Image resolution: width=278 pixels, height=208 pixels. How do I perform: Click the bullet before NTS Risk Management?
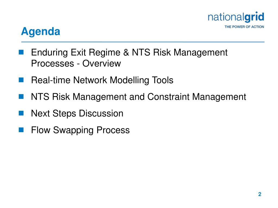[x=21, y=96]
